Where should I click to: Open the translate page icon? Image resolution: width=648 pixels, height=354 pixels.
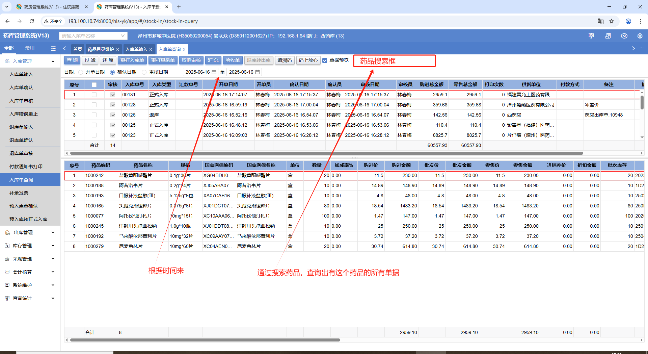[600, 21]
